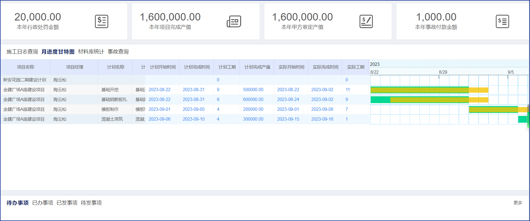Select the 新安花园二期建设计划 row name
Image resolution: width=530 pixels, height=221 pixels.
pyautogui.click(x=25, y=80)
